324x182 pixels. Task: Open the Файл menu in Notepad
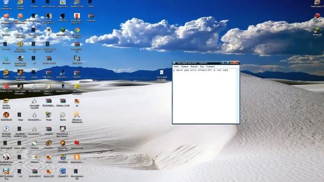176,67
